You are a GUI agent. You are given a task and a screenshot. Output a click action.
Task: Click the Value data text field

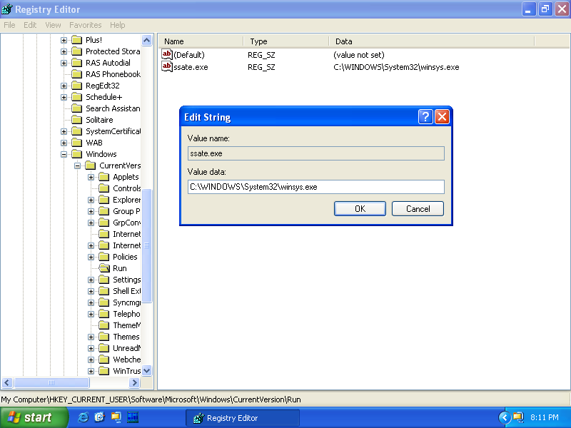click(x=315, y=187)
